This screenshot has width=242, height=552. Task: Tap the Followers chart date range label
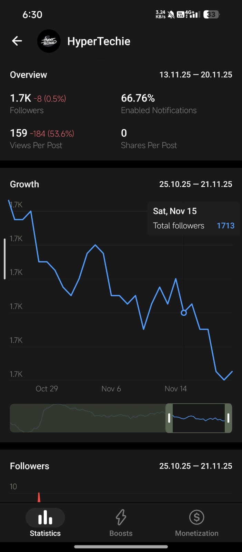[195, 466]
